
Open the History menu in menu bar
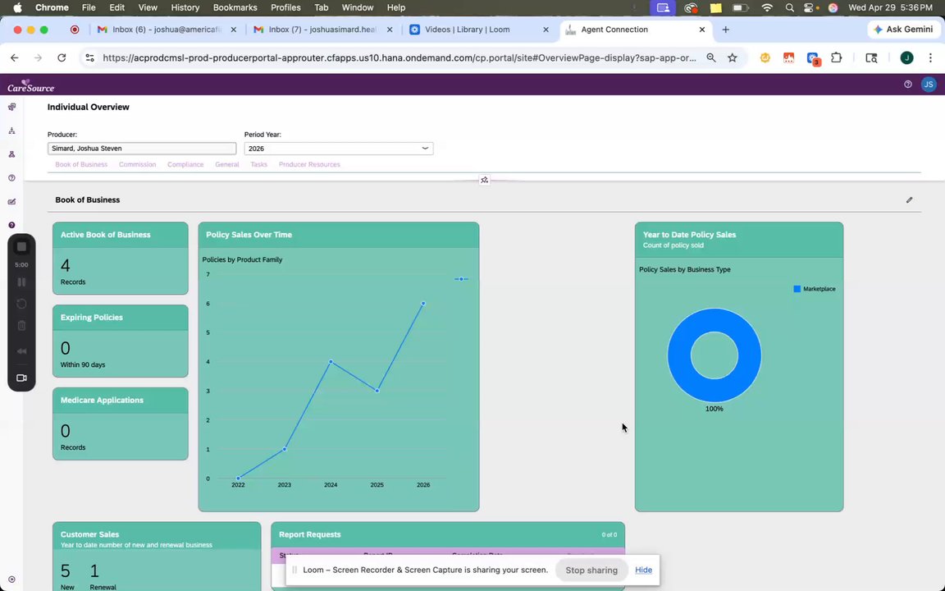(x=185, y=8)
